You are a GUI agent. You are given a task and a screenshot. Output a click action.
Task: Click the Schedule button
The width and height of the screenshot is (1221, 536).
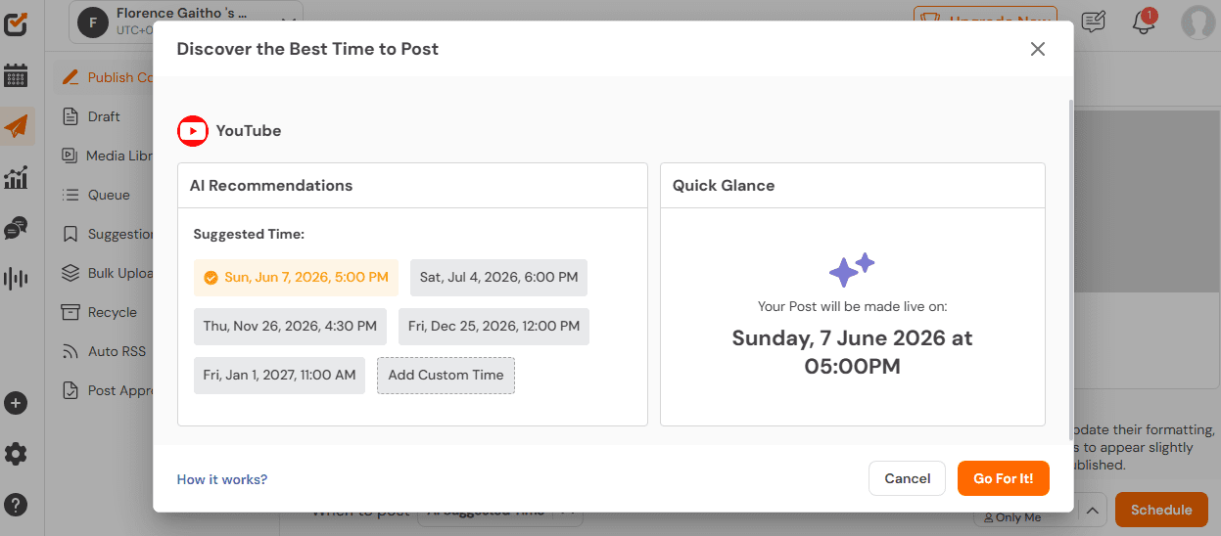tap(1161, 510)
